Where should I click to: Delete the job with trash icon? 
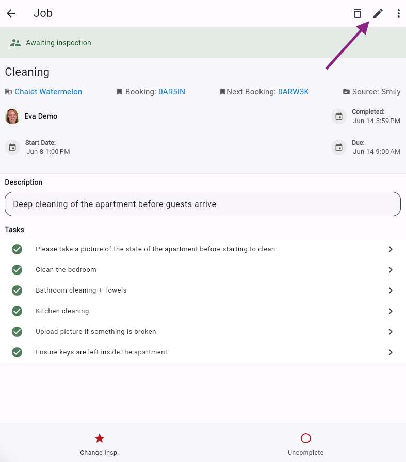click(358, 14)
